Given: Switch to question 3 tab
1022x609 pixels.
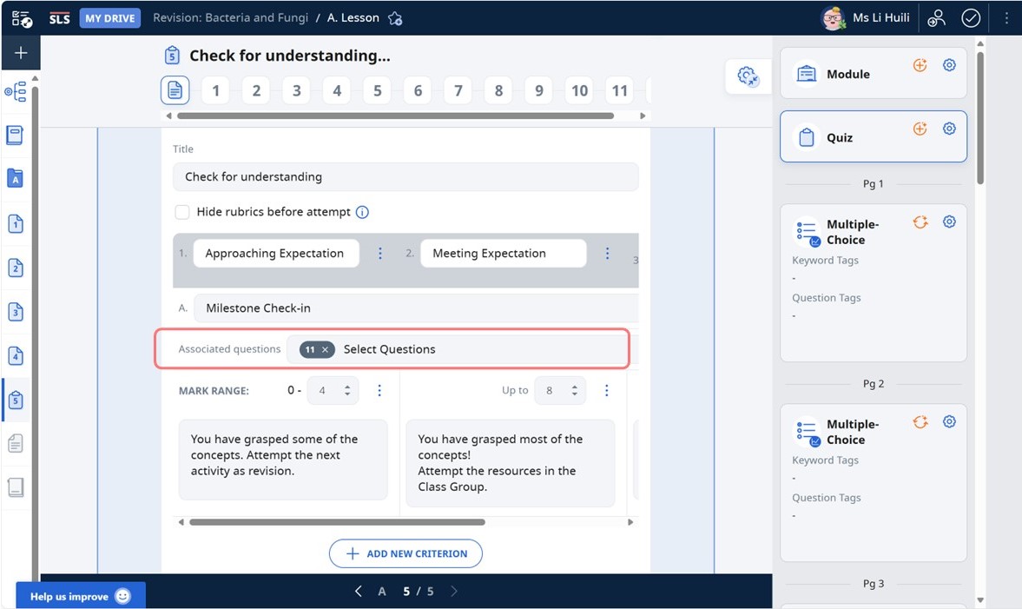Looking at the screenshot, I should (296, 90).
